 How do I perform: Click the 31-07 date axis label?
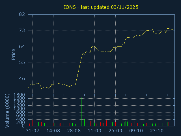[33, 131]
